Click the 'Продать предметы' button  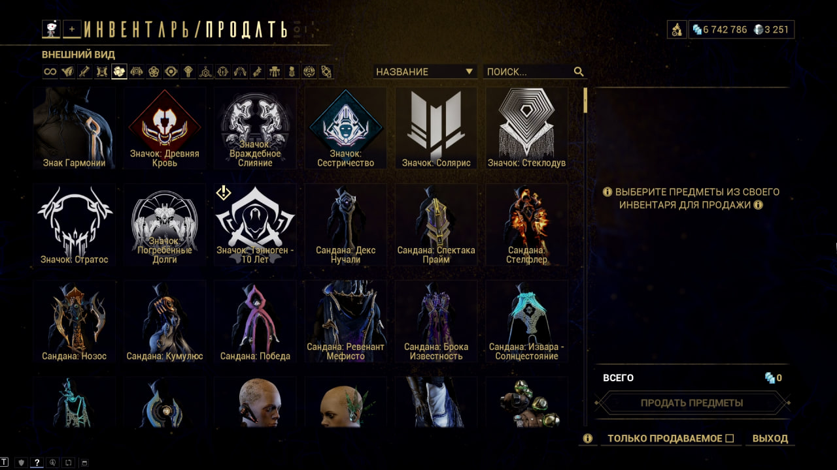pyautogui.click(x=692, y=403)
